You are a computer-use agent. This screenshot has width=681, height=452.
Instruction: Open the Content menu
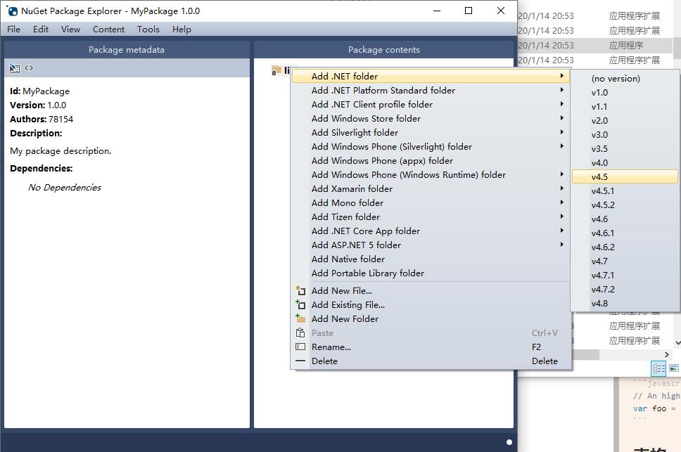click(108, 29)
